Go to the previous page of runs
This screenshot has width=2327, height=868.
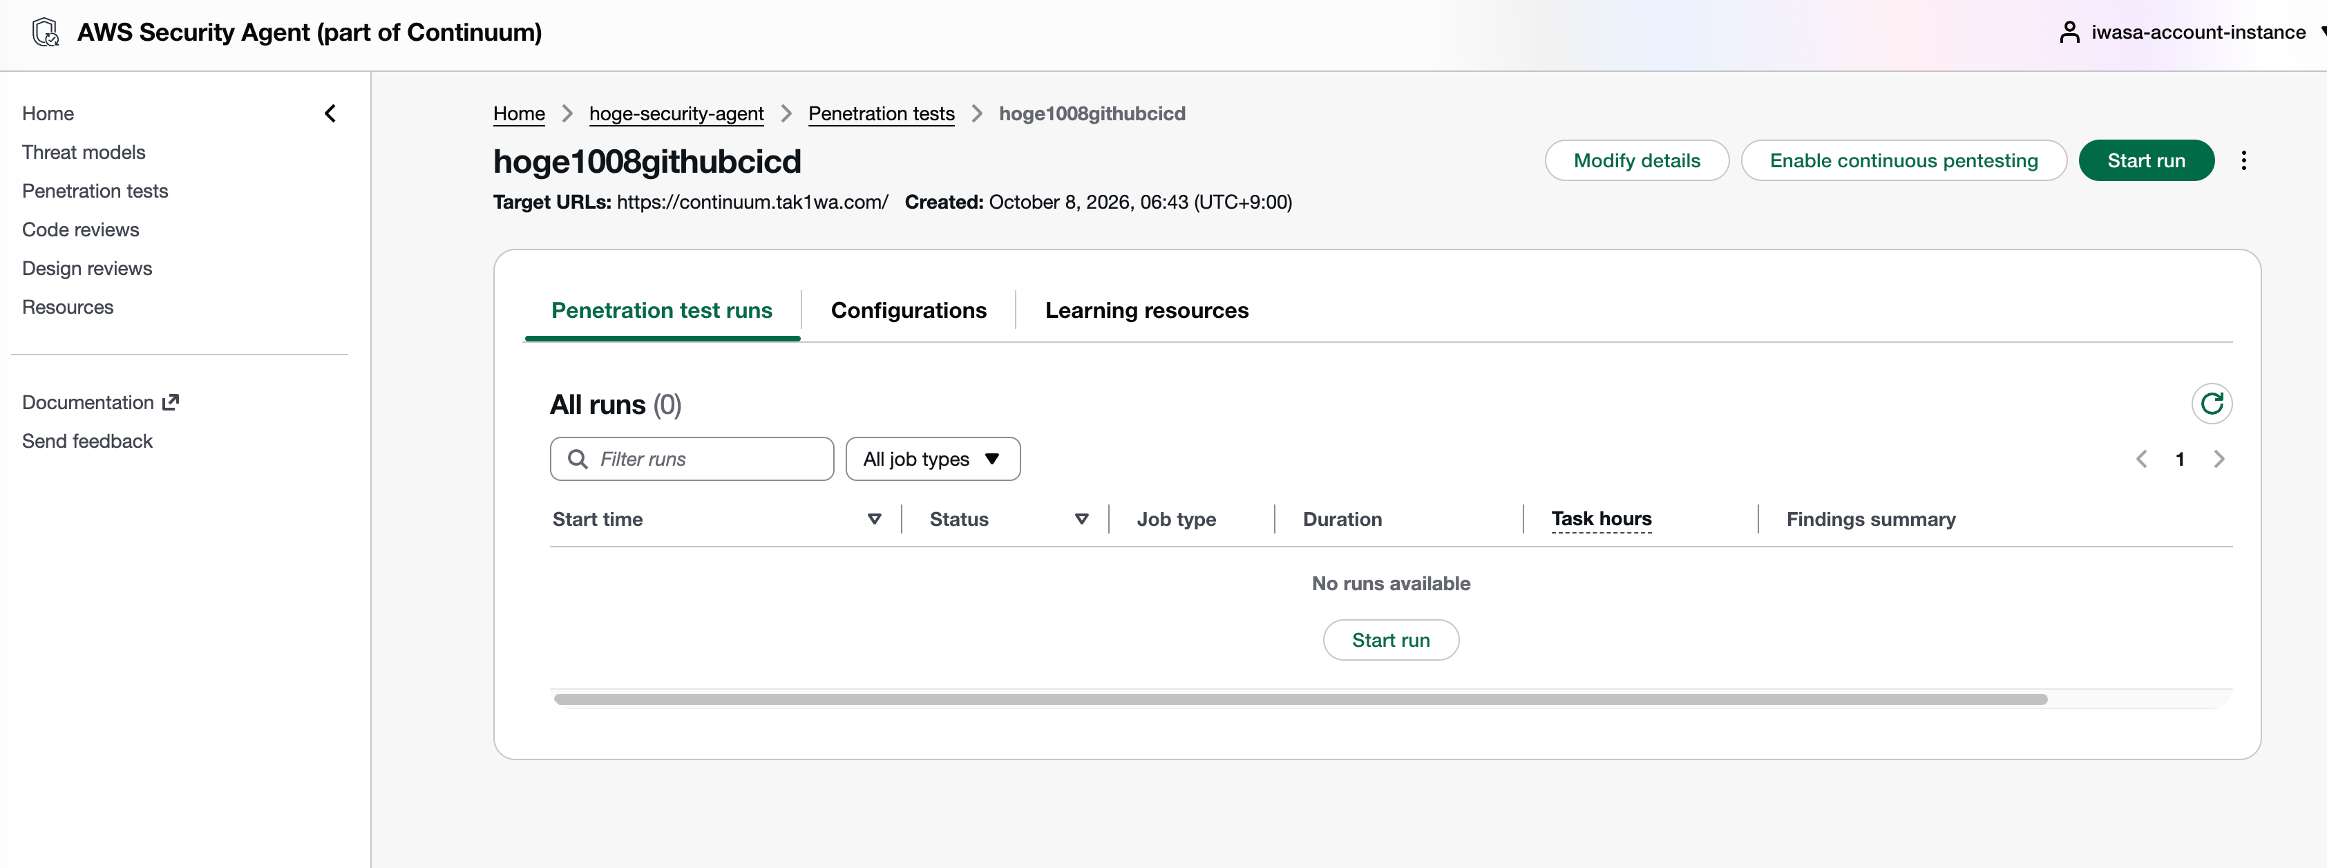pos(2141,459)
